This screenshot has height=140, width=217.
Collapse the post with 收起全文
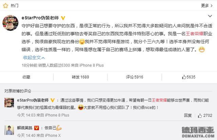pyautogui.click(x=34, y=57)
